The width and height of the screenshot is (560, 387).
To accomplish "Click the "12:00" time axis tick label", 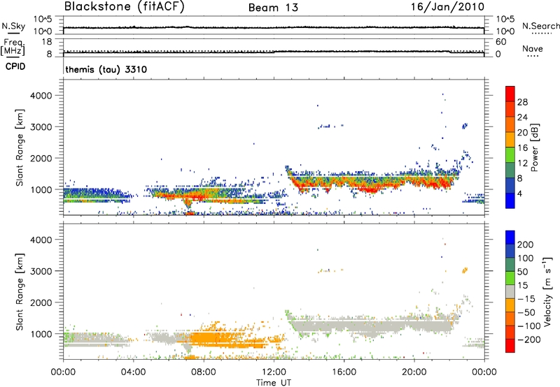I will coord(274,372).
